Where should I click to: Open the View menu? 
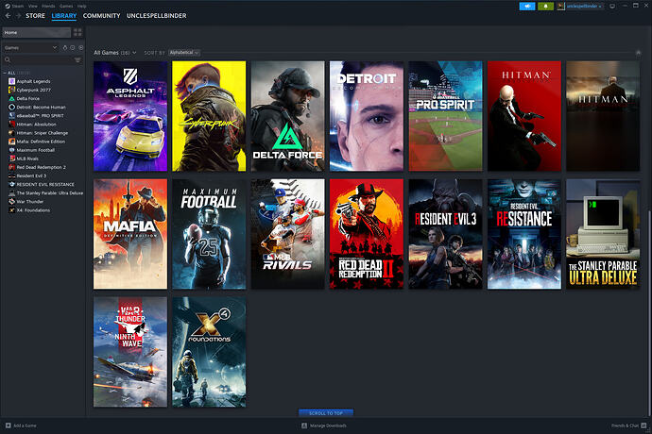coord(33,7)
